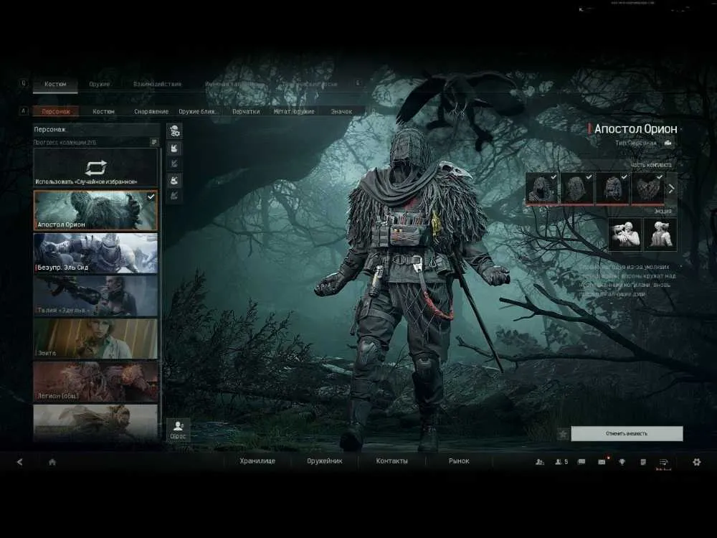Open Оружейник in the bottom bar
Screen dimensions: 717x538
pos(325,461)
